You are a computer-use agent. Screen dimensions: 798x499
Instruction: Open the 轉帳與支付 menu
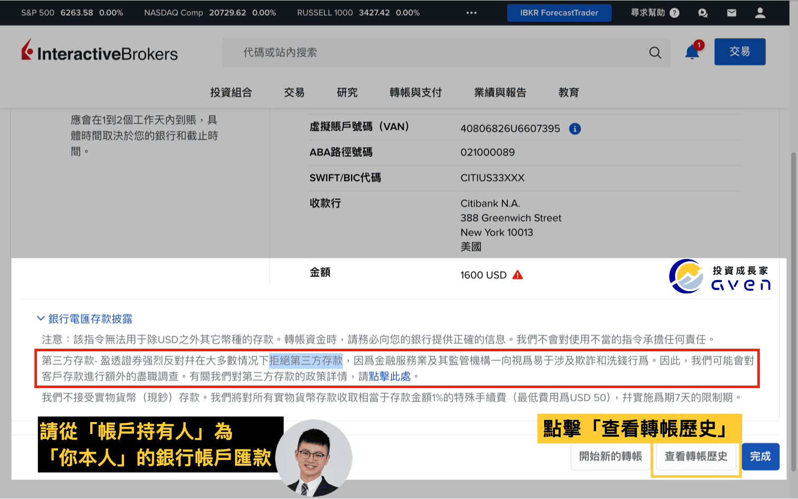415,92
